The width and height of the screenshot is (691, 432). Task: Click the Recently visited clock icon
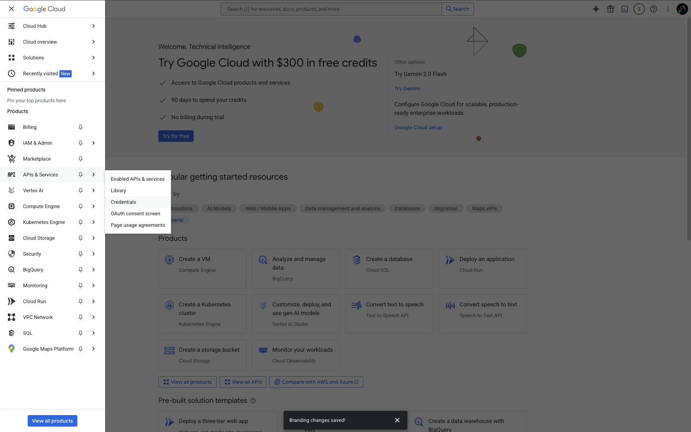click(12, 73)
